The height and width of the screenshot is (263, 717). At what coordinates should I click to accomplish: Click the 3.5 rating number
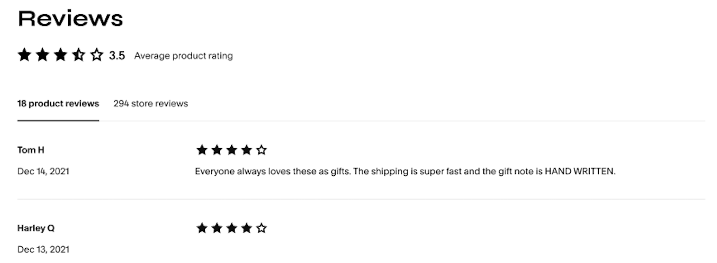click(117, 56)
